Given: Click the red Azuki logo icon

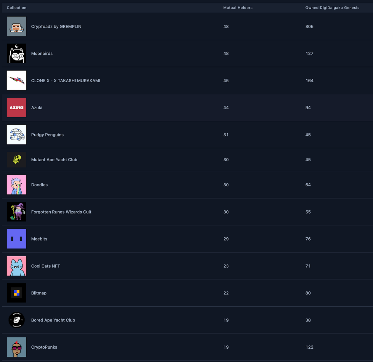Looking at the screenshot, I should click(17, 107).
